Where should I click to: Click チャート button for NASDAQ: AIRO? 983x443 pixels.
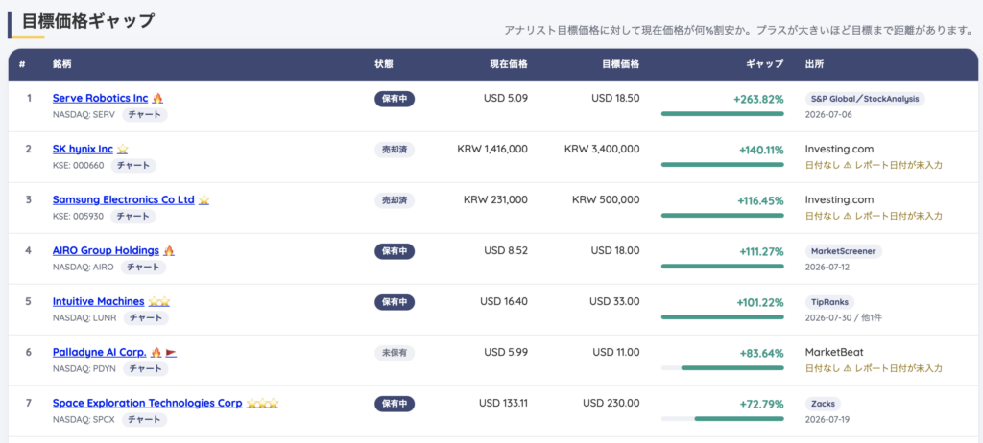coord(144,267)
